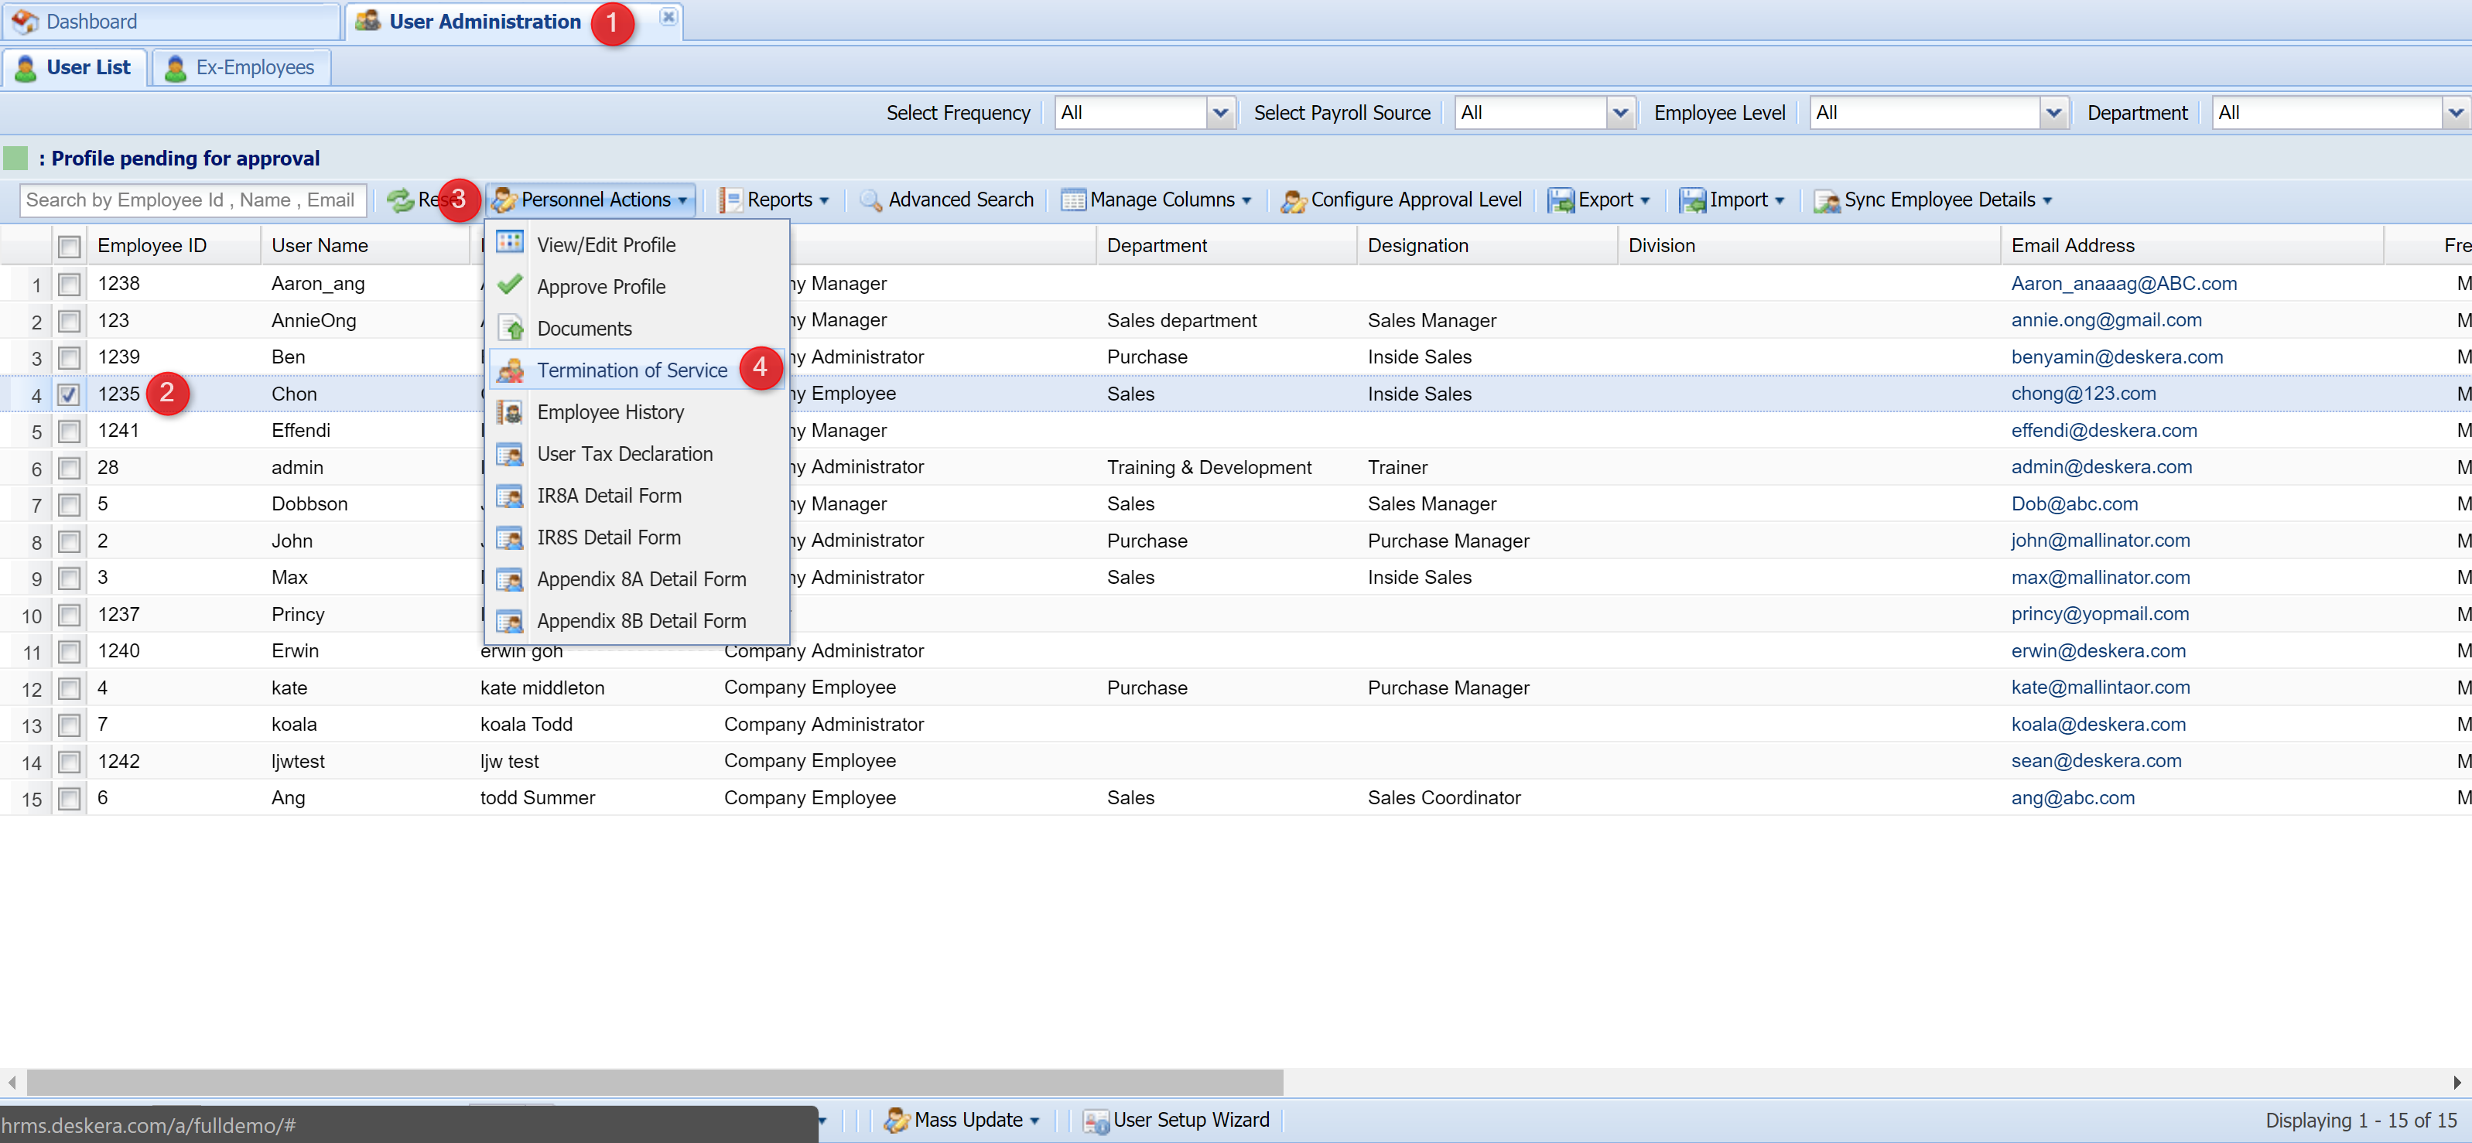The height and width of the screenshot is (1143, 2472).
Task: Uncheck the checkbox for employee 1235 Chon
Action: click(68, 393)
